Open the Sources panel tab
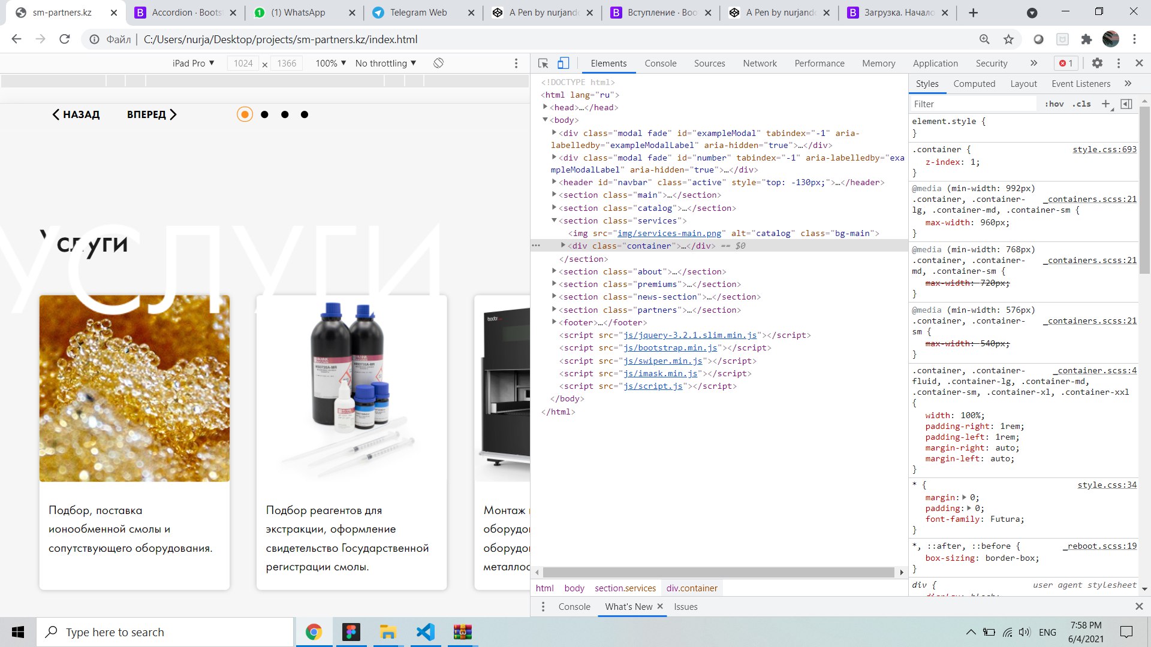Image resolution: width=1151 pixels, height=647 pixels. [709, 63]
